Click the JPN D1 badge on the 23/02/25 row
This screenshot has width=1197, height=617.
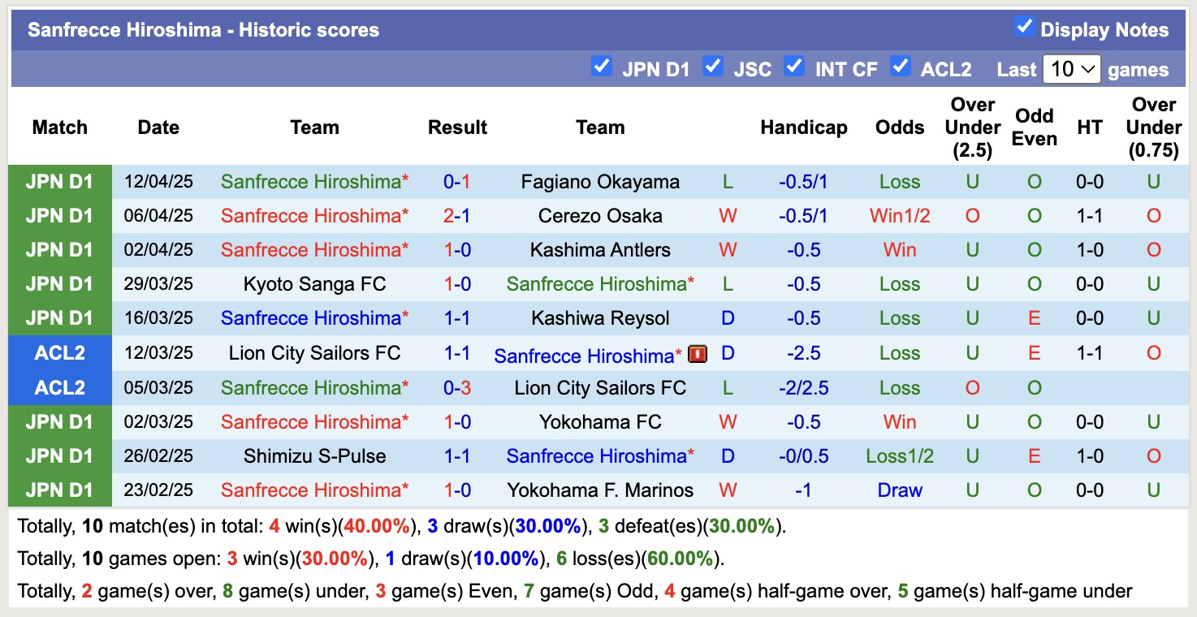tap(59, 490)
